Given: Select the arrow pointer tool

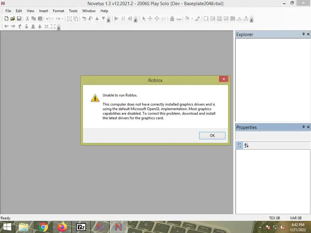Looking at the screenshot, I should (144, 19).
